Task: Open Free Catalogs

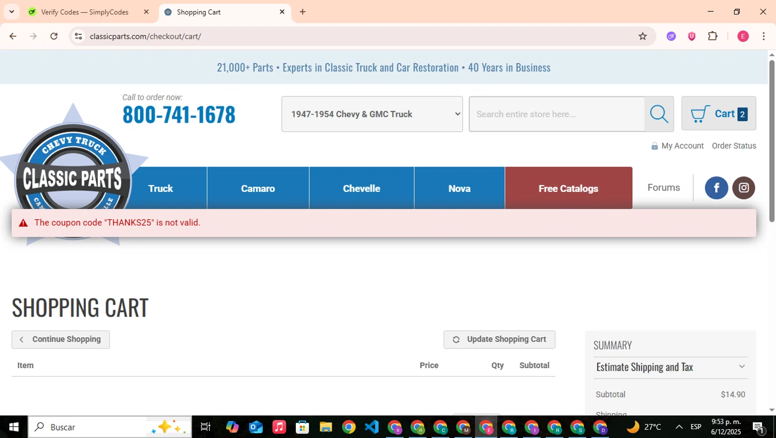Action: pos(569,188)
